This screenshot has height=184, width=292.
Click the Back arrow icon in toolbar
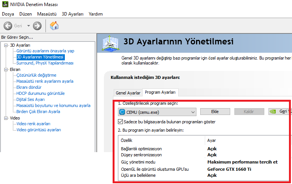click(8, 26)
